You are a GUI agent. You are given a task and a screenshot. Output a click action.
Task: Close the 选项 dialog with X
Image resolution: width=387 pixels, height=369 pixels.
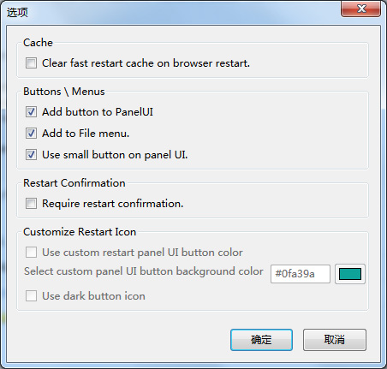pyautogui.click(x=361, y=9)
